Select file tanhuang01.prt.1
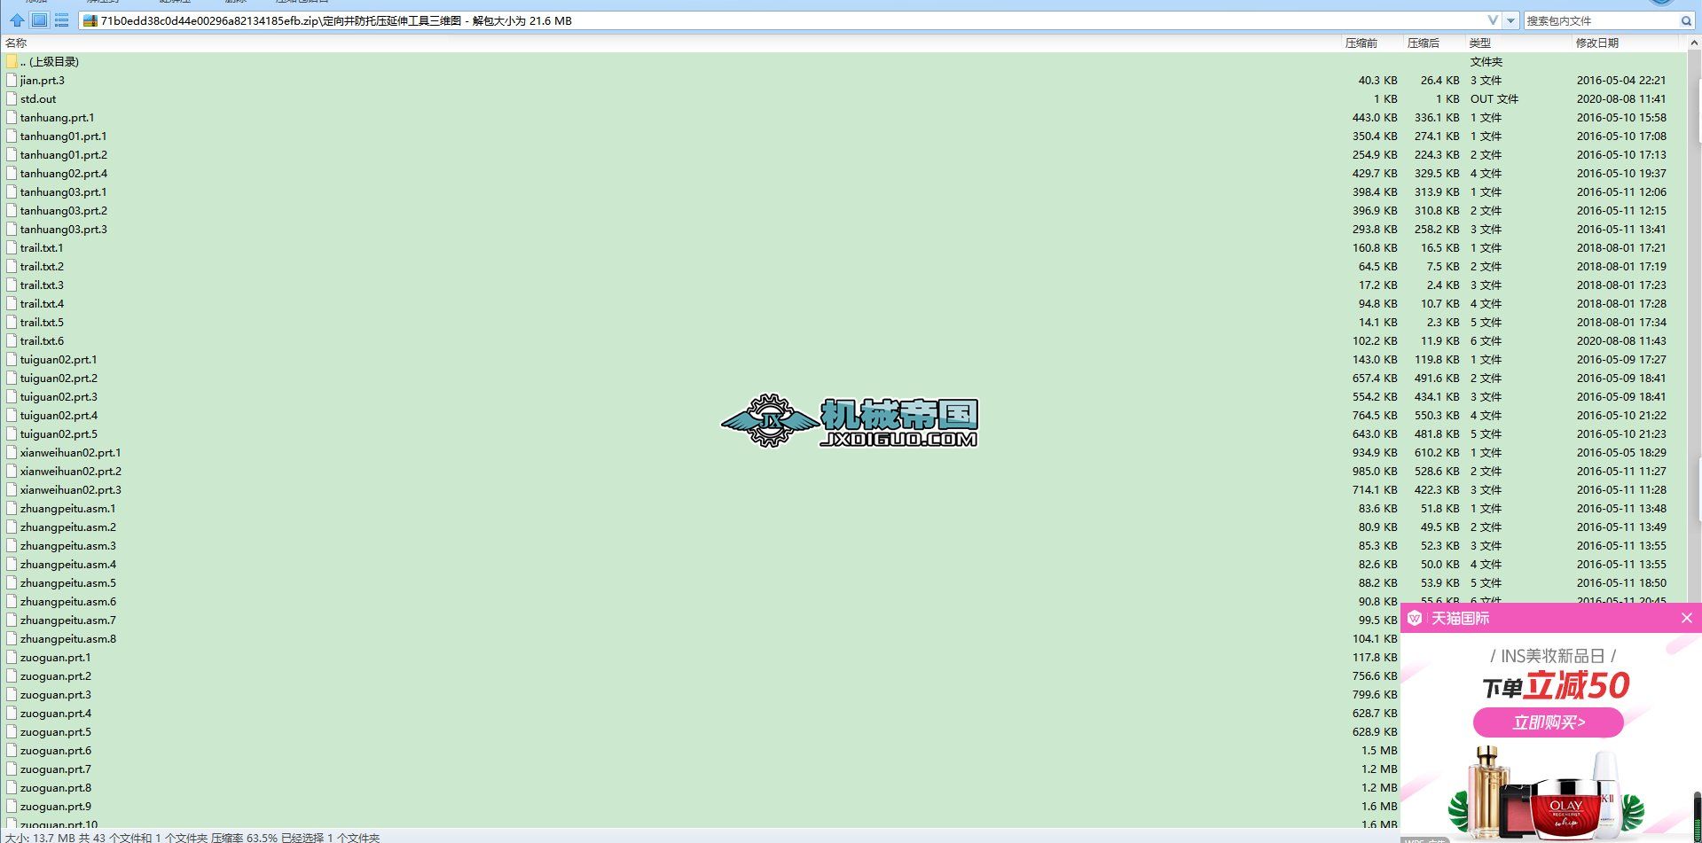1702x843 pixels. [x=63, y=136]
